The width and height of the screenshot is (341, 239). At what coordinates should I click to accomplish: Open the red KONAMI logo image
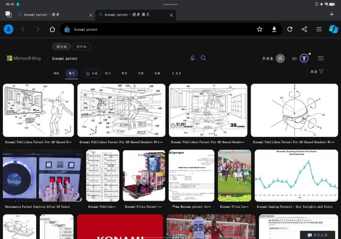point(120,227)
